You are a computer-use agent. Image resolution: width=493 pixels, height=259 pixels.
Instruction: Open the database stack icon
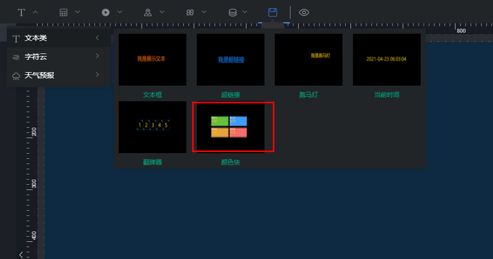point(233,12)
